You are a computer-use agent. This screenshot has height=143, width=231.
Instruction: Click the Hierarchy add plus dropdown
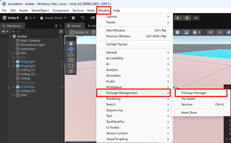(x=5, y=32)
